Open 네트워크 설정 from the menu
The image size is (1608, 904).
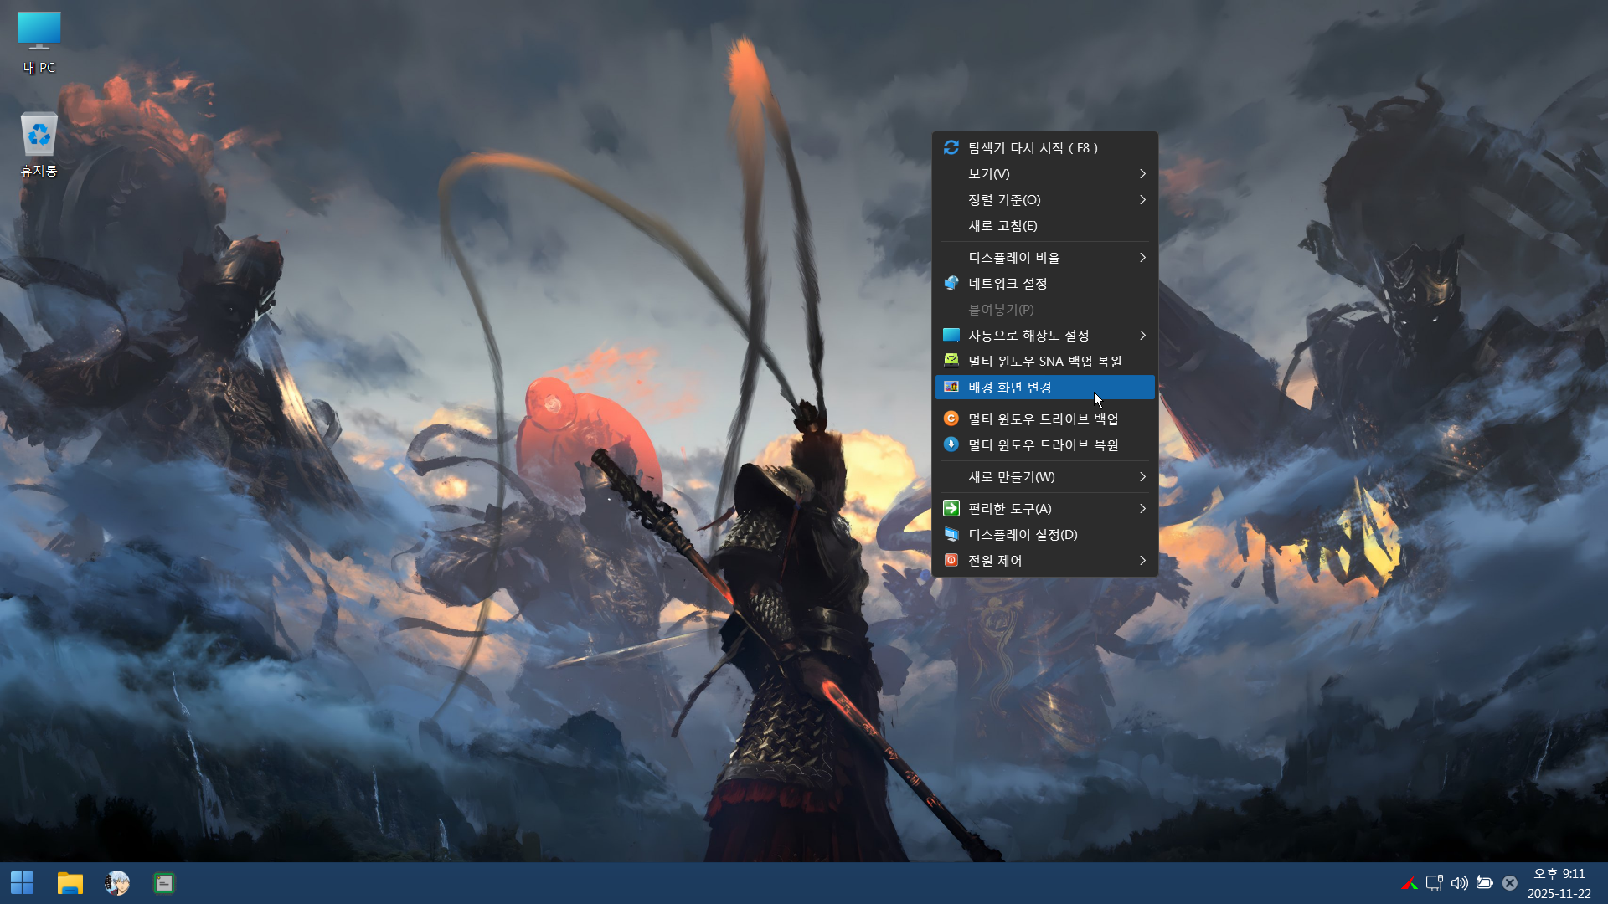click(1007, 283)
